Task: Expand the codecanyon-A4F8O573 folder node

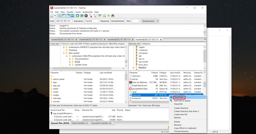Action: click(64, 47)
